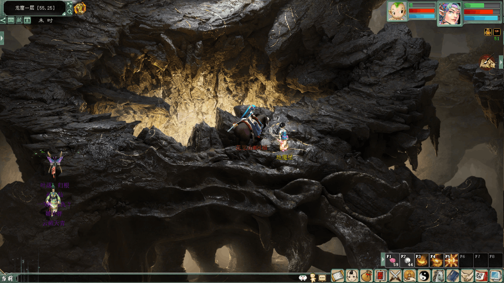Open the world map icon
Viewport: 504px width, 283px height.
coord(70,5)
